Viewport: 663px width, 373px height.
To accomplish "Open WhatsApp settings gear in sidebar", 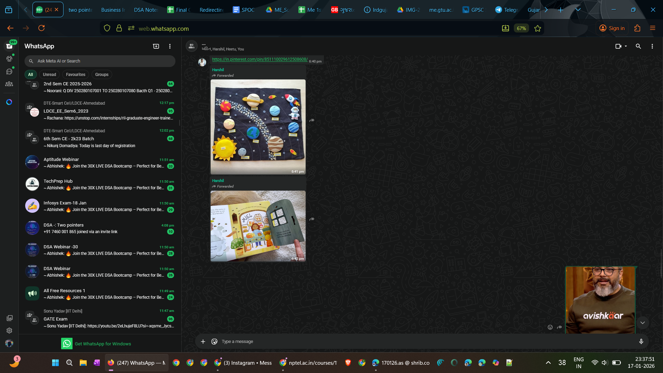I will point(9,331).
